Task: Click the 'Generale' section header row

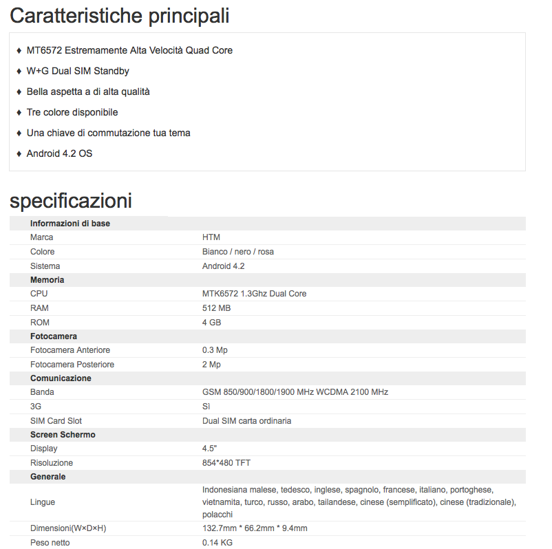Action: point(48,477)
